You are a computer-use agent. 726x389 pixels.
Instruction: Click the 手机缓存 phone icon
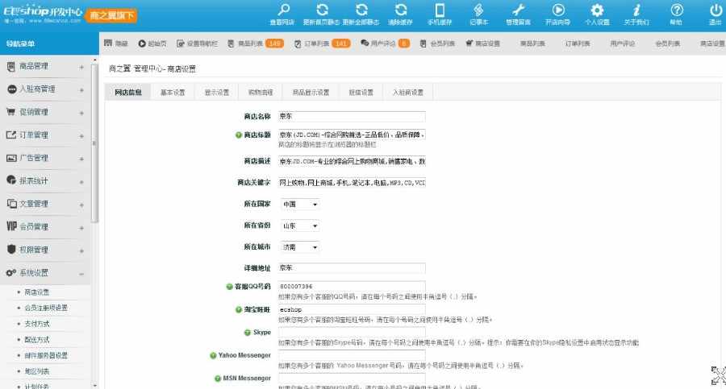tap(440, 10)
